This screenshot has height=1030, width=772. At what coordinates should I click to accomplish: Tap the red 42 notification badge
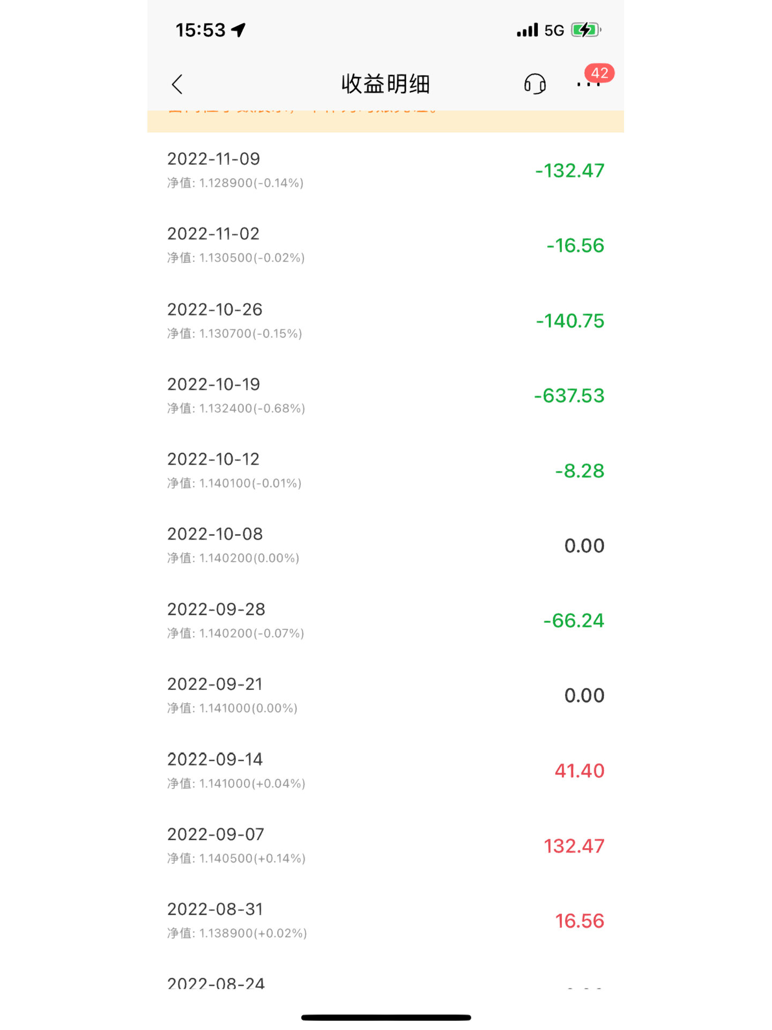tap(599, 73)
